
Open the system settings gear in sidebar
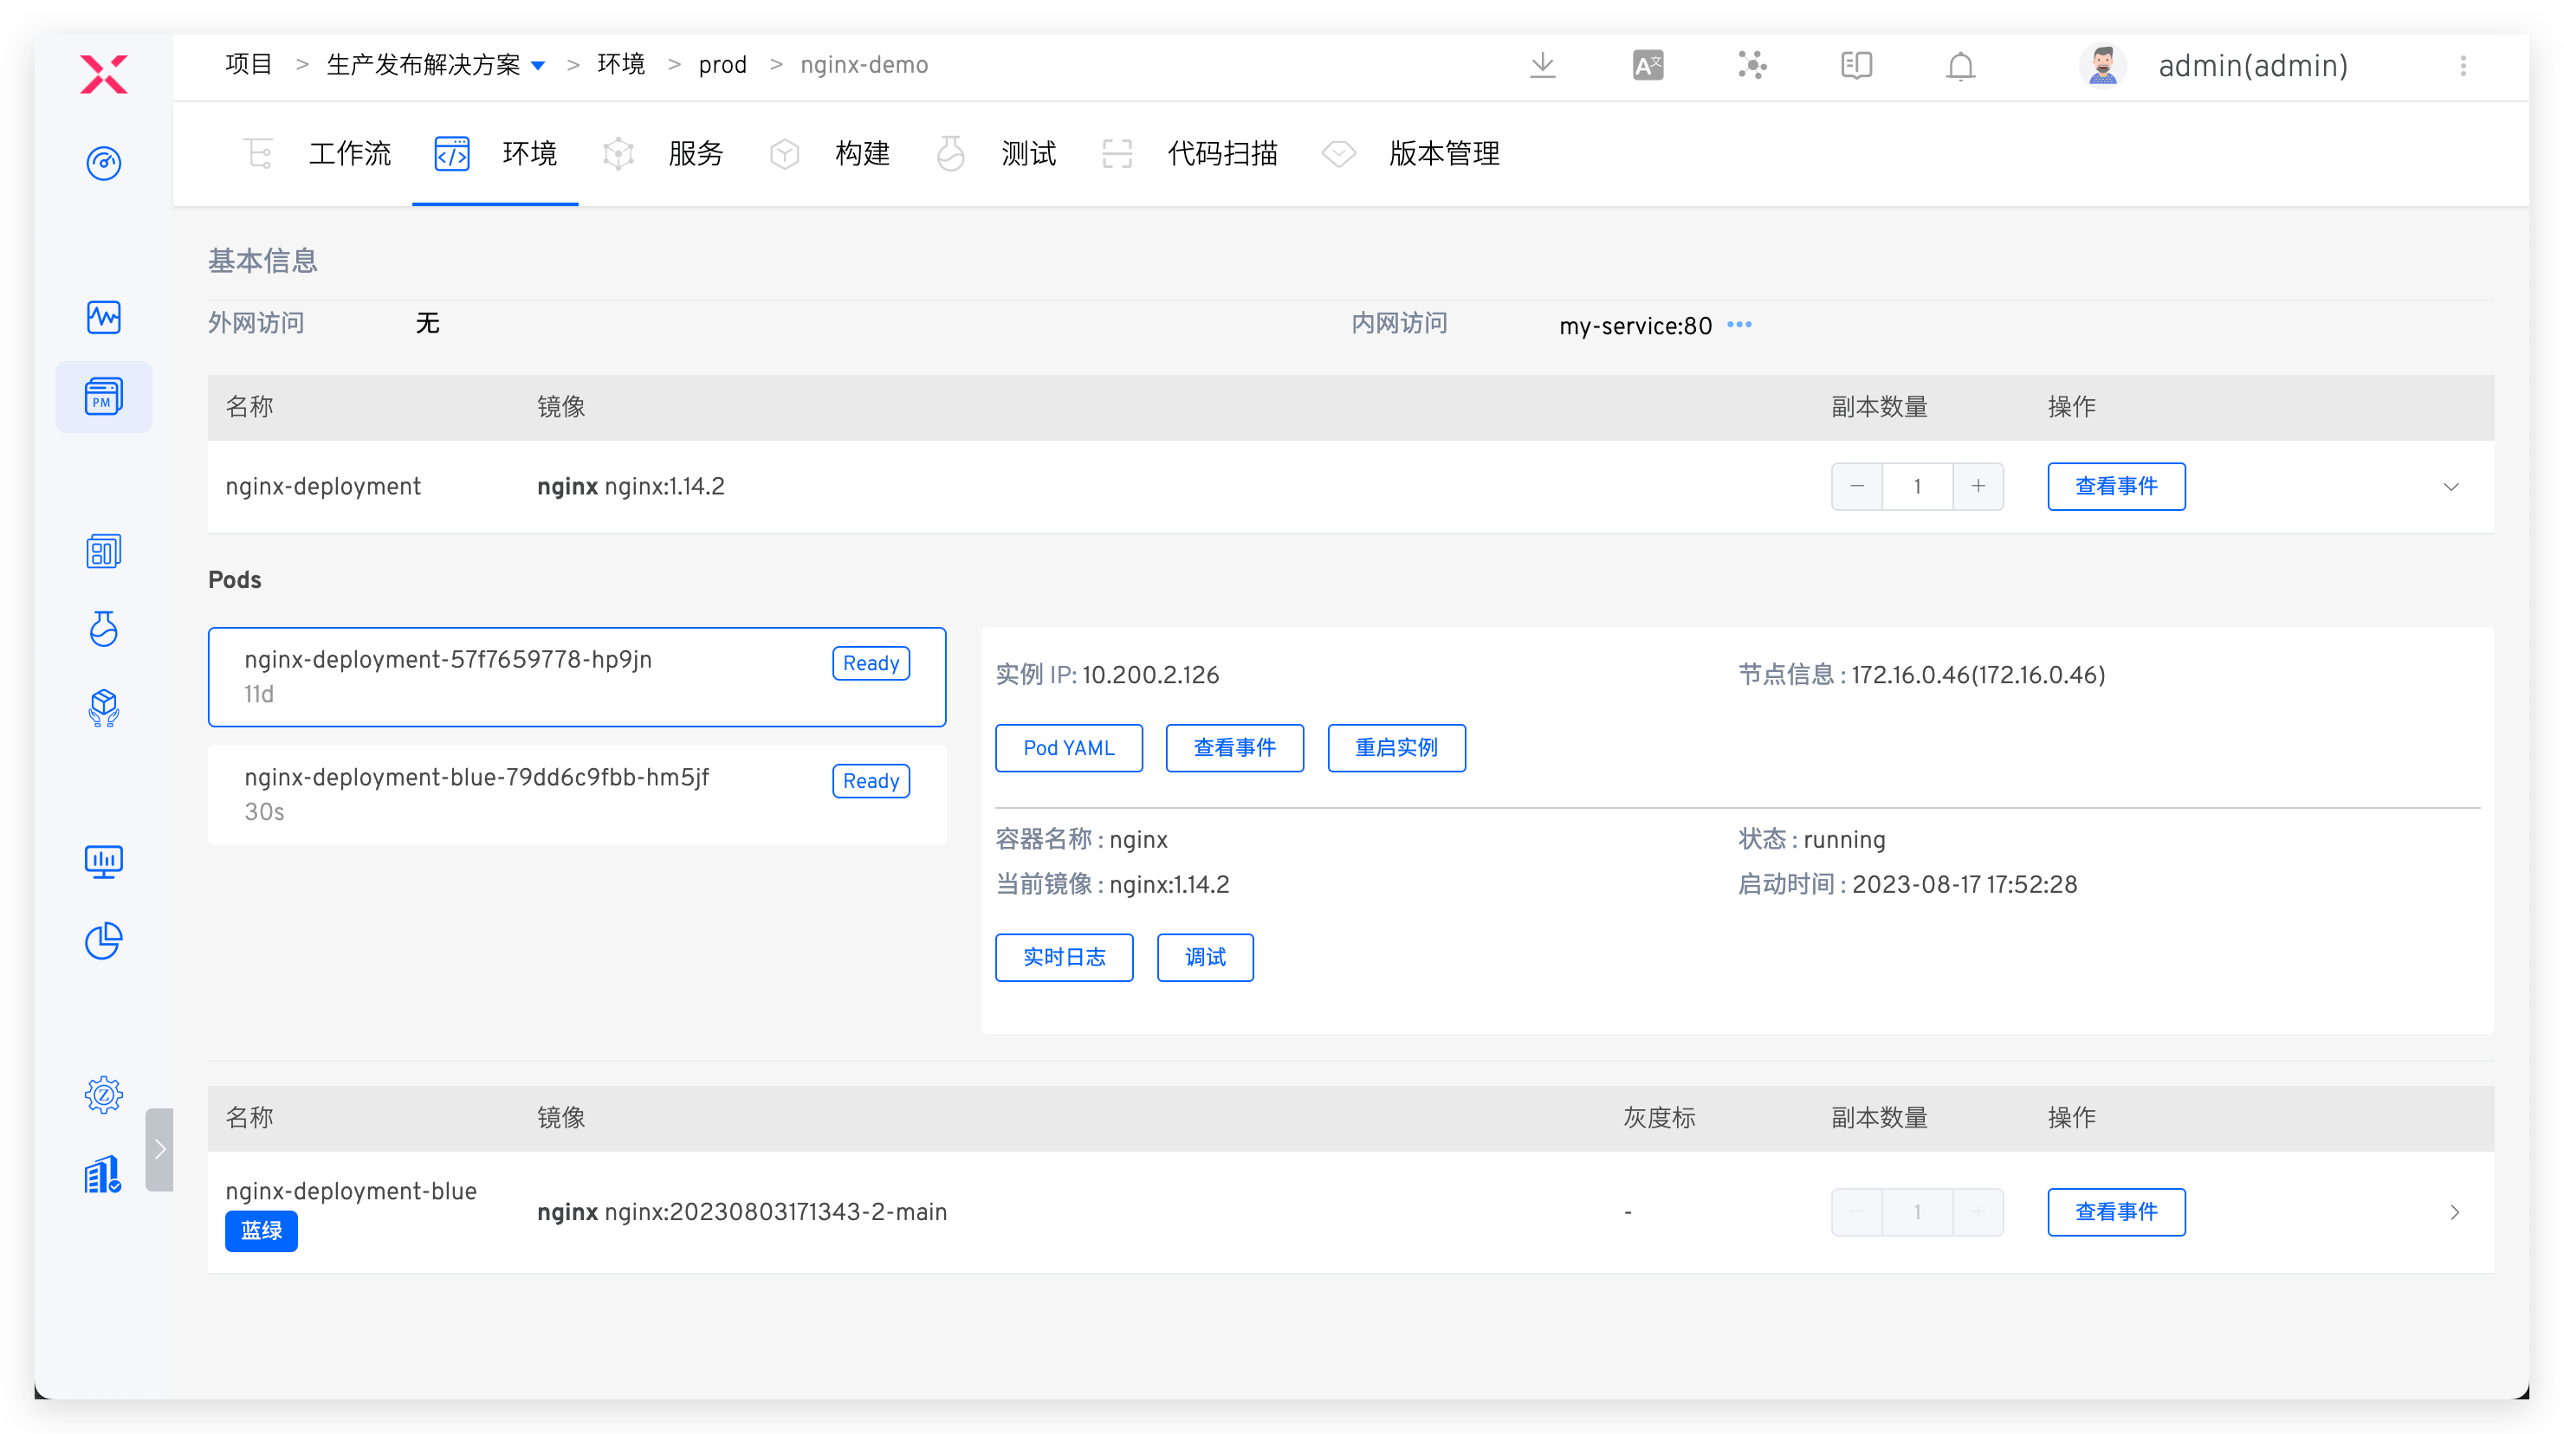(x=104, y=1095)
